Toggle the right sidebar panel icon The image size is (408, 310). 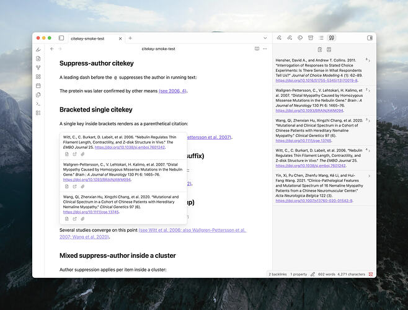(x=370, y=38)
